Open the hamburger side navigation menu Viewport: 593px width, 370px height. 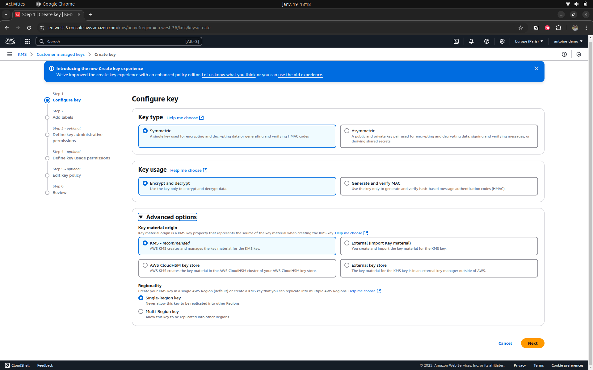pos(10,54)
